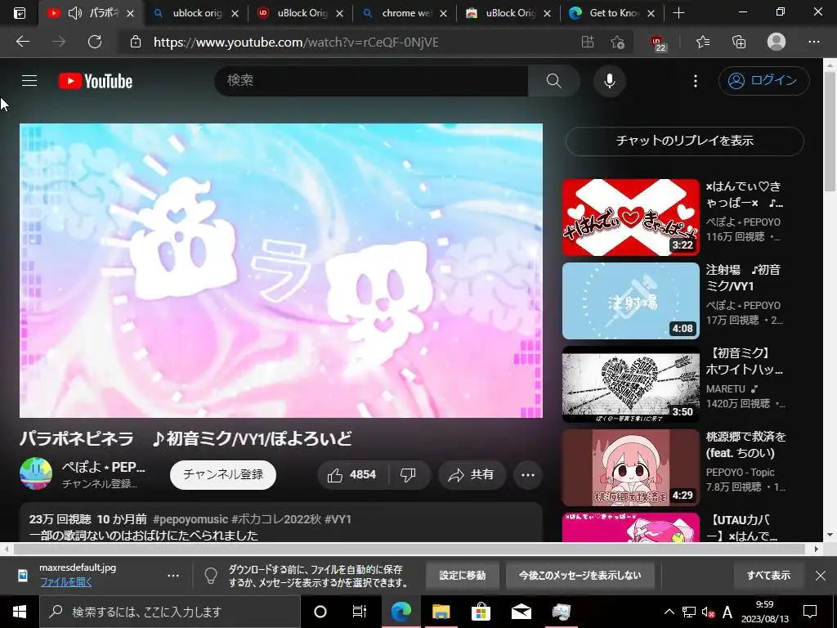Close the 'Get to Know' tab
The height and width of the screenshot is (628, 837).
[651, 13]
